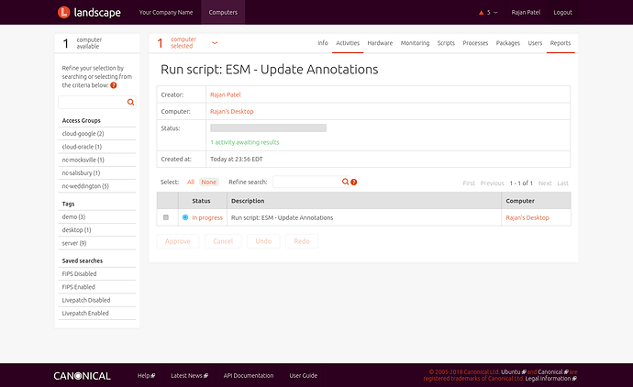Screen dimensions: 633x387
Task: Click the help icon beside sidebar criteria text
Action: pos(114,85)
